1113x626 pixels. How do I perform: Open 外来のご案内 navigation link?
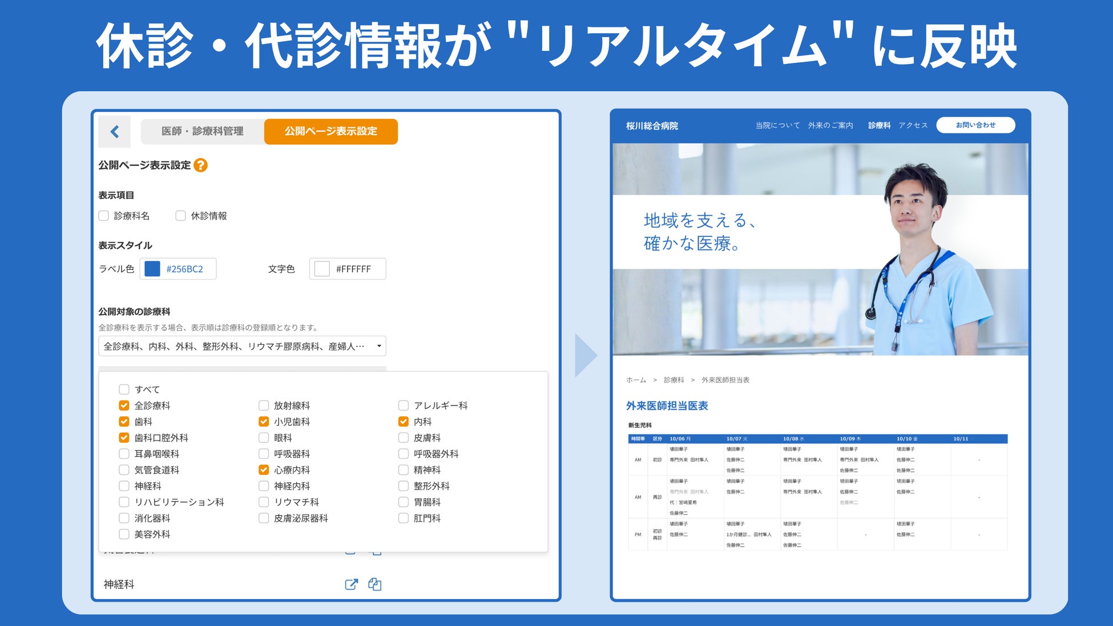[830, 126]
